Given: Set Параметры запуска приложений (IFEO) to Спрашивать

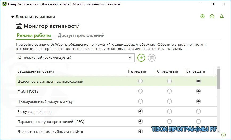Looking at the screenshot, I should tap(169, 121).
